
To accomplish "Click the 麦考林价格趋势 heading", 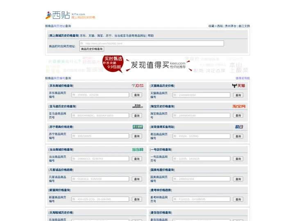I will tap(161, 190).
